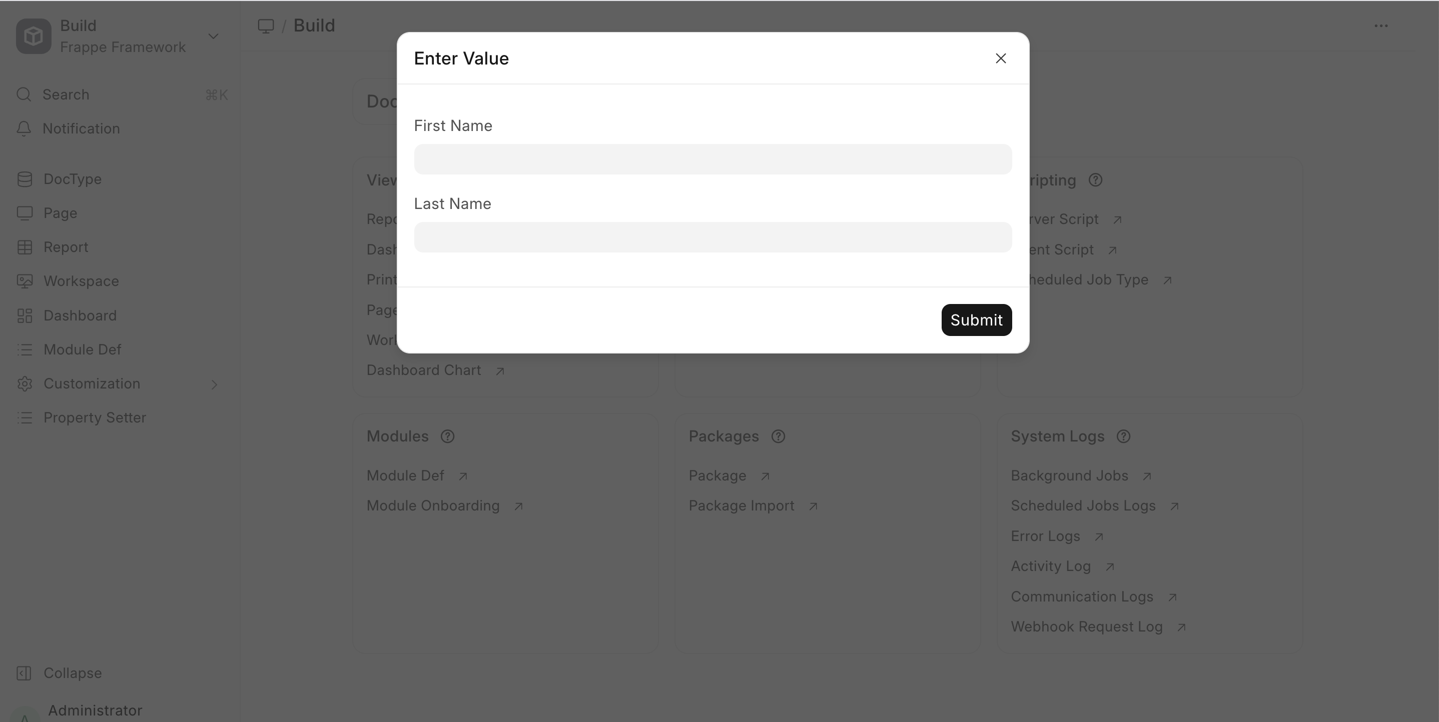Click the Page monitor icon in sidebar
The image size is (1439, 722).
click(x=25, y=213)
